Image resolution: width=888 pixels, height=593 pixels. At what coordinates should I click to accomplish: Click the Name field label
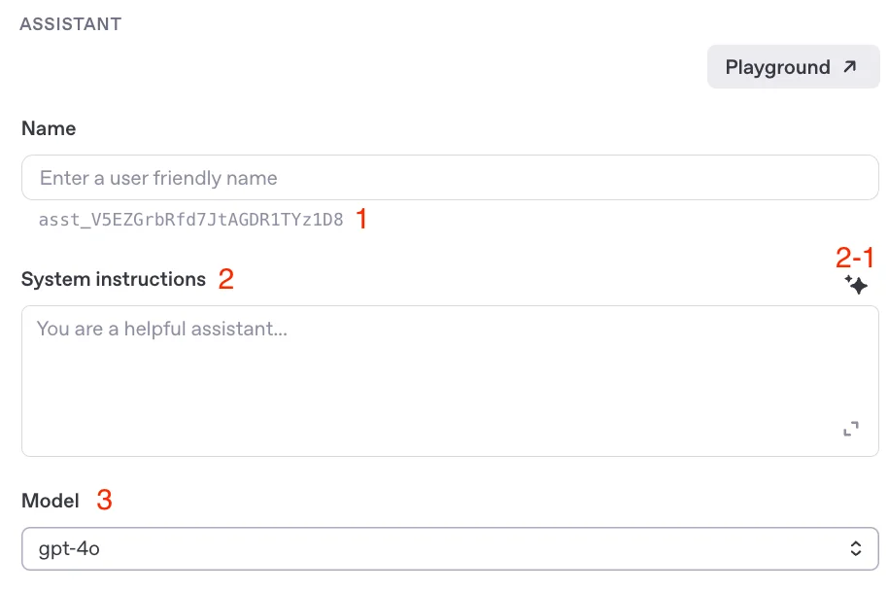(x=49, y=128)
